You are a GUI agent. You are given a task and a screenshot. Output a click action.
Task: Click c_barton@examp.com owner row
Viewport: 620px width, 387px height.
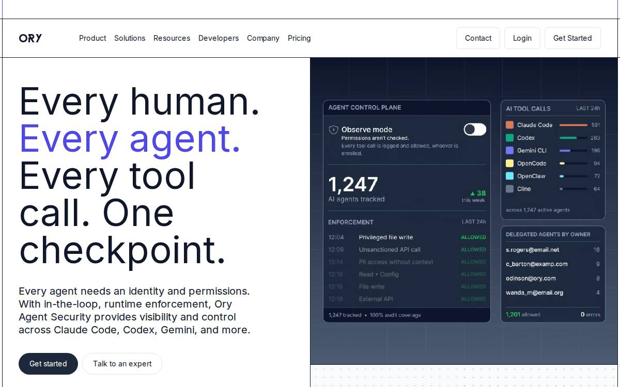tap(553, 264)
